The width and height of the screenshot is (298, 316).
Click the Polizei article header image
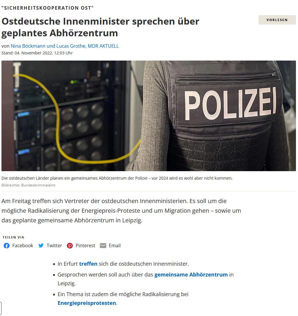(x=148, y=116)
